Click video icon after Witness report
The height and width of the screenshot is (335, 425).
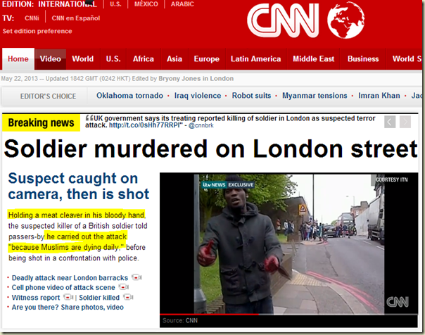coord(68,297)
